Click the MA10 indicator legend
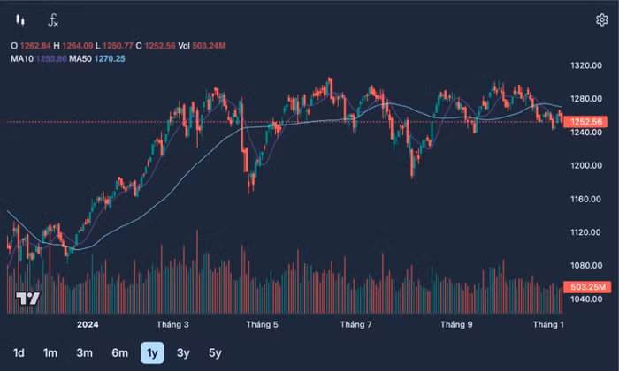This screenshot has height=371, width=619. point(39,59)
